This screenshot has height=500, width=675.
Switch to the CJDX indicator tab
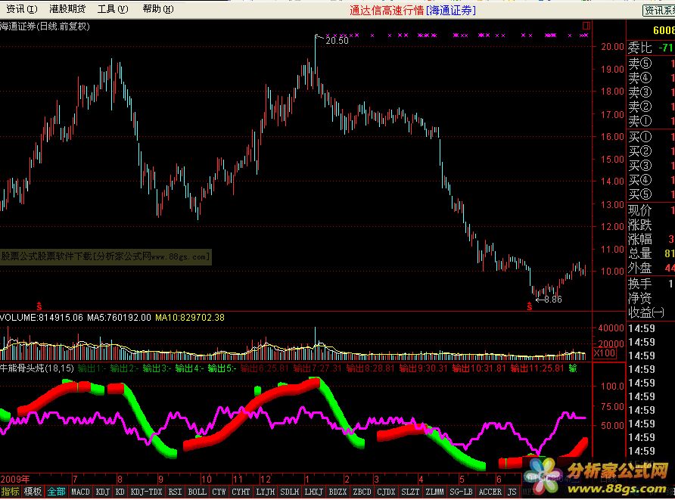click(386, 492)
